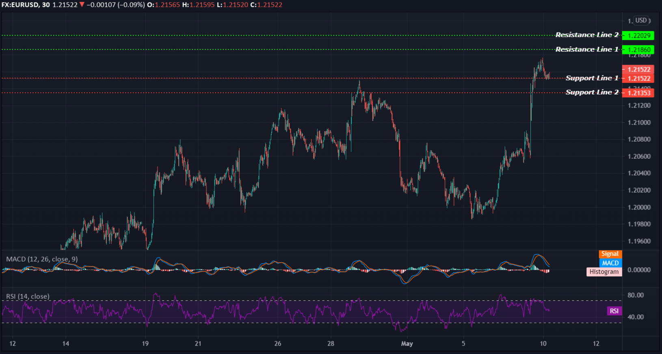Click date 19 on the time axis
Image resolution: width=662 pixels, height=354 pixels.
[x=145, y=344]
